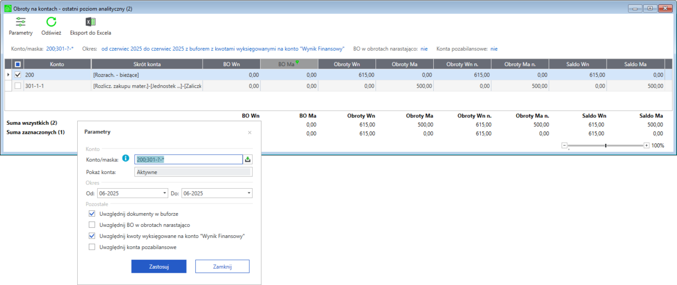The height and width of the screenshot is (285, 677).
Task: Click the Odśwież refresh icon
Action: pos(51,22)
